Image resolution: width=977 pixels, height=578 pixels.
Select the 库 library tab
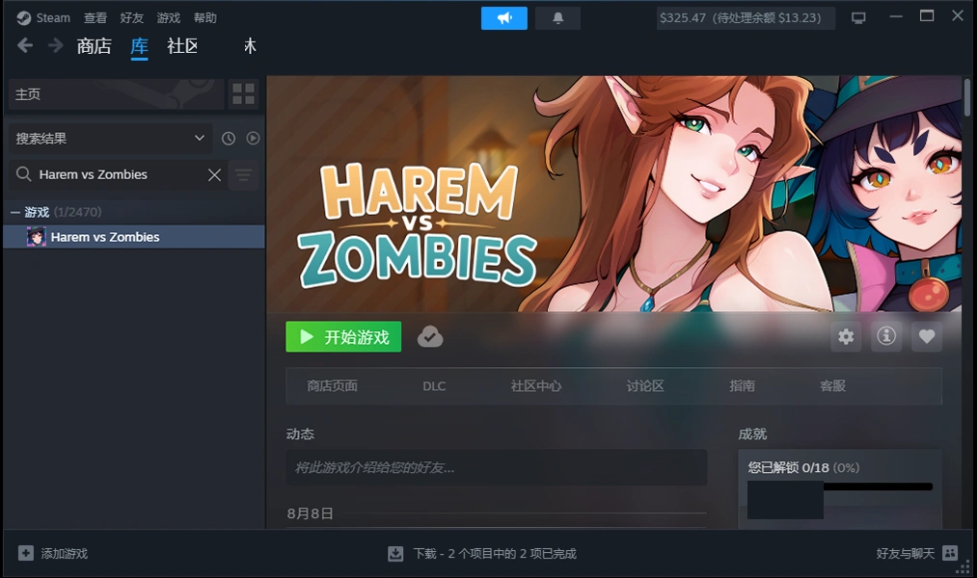[140, 46]
